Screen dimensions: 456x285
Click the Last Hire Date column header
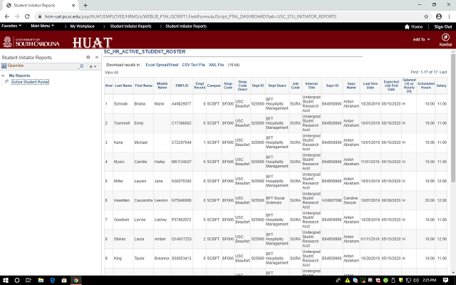click(x=370, y=85)
